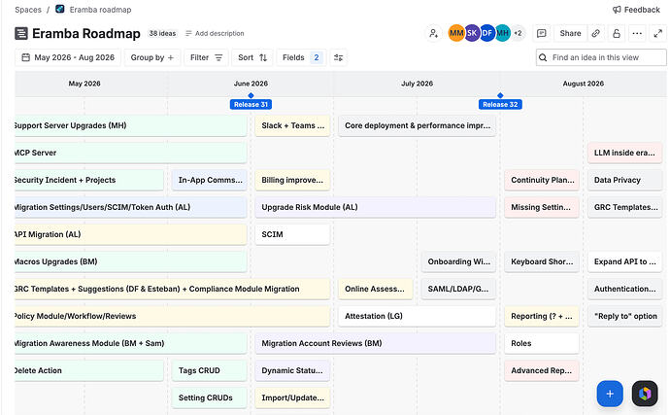Viewport: 670px width, 415px height.
Task: Select the Release 31 milestone marker
Action: pyautogui.click(x=251, y=104)
